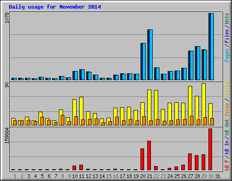
Task: Select day 27 on the x-axis
Action: [190, 176]
